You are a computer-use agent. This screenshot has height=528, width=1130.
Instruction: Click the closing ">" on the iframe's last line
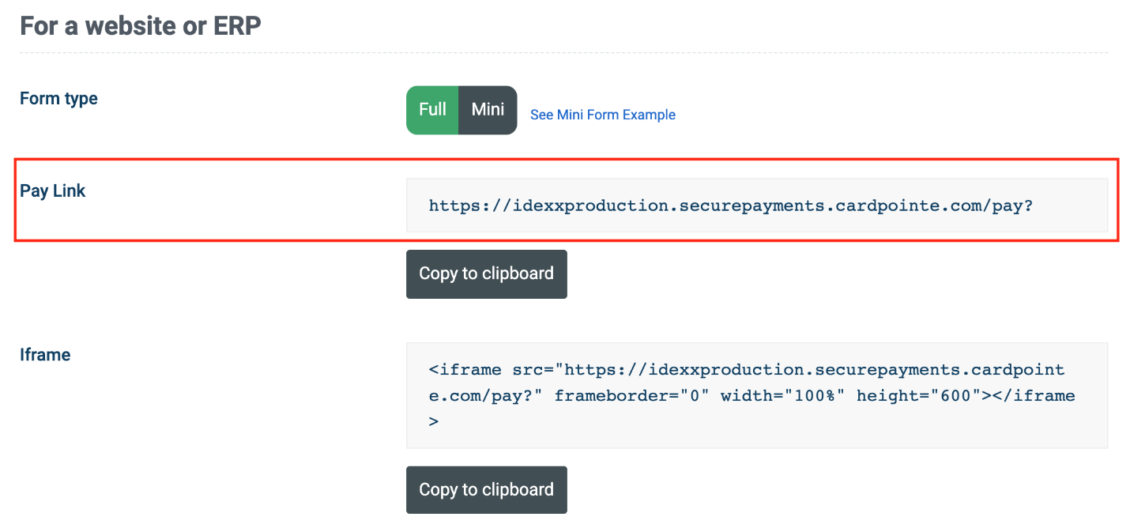click(x=434, y=422)
